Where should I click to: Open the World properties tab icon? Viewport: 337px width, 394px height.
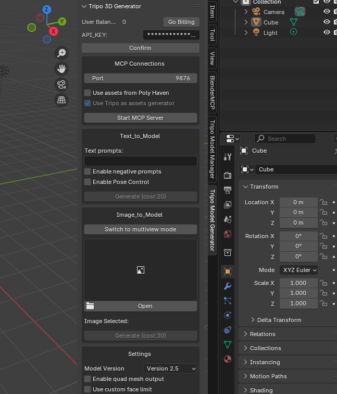pyautogui.click(x=228, y=234)
